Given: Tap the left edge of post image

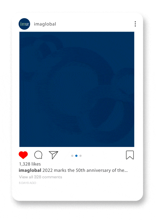Looking at the screenshot, I should pyautogui.click(x=22, y=89).
